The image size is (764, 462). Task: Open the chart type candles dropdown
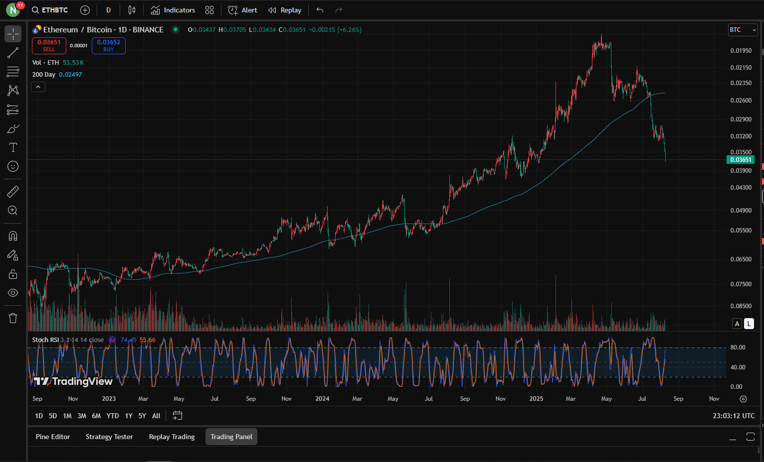[132, 10]
